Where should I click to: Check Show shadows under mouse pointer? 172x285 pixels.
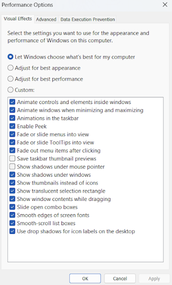pyautogui.click(x=12, y=166)
